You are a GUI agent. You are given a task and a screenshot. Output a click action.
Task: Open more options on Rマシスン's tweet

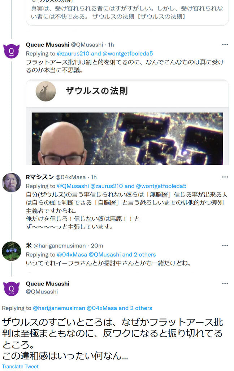coord(225,177)
